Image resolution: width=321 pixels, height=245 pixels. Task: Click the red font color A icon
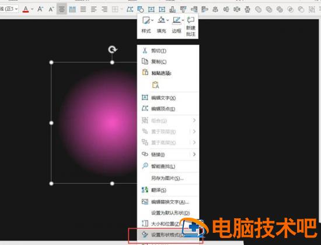pos(26,9)
